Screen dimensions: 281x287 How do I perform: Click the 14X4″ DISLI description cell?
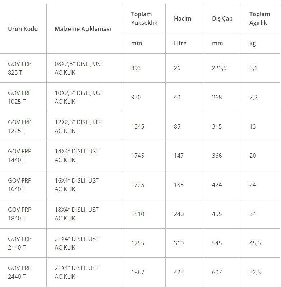[77, 156]
